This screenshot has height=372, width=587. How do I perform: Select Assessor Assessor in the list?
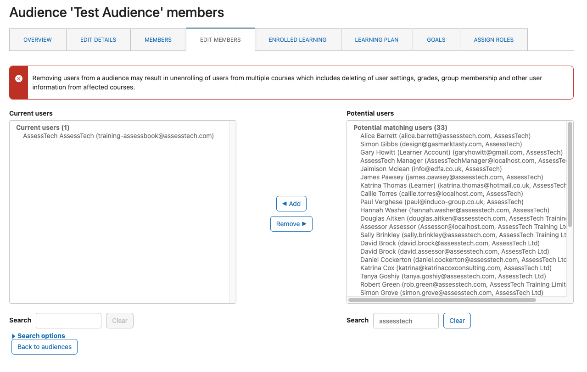(463, 227)
